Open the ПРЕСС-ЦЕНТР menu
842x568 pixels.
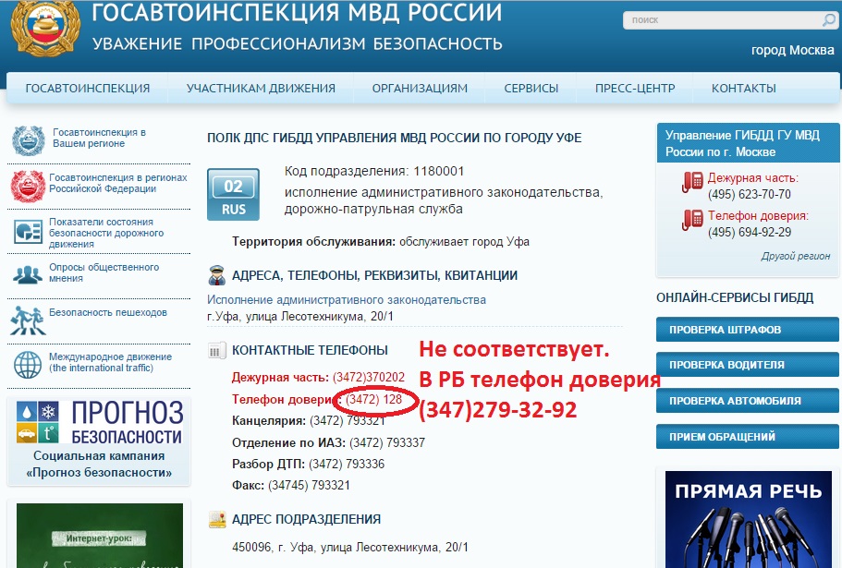635,88
